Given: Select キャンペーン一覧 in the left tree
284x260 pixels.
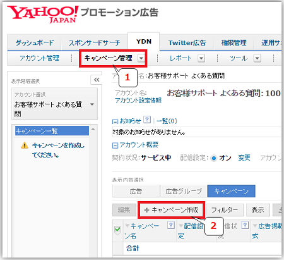Looking at the screenshot, I should (x=52, y=131).
